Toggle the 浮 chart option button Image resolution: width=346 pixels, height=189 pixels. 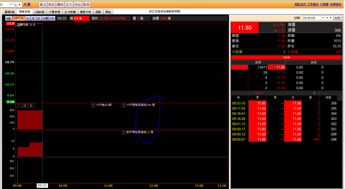pyautogui.click(x=33, y=18)
